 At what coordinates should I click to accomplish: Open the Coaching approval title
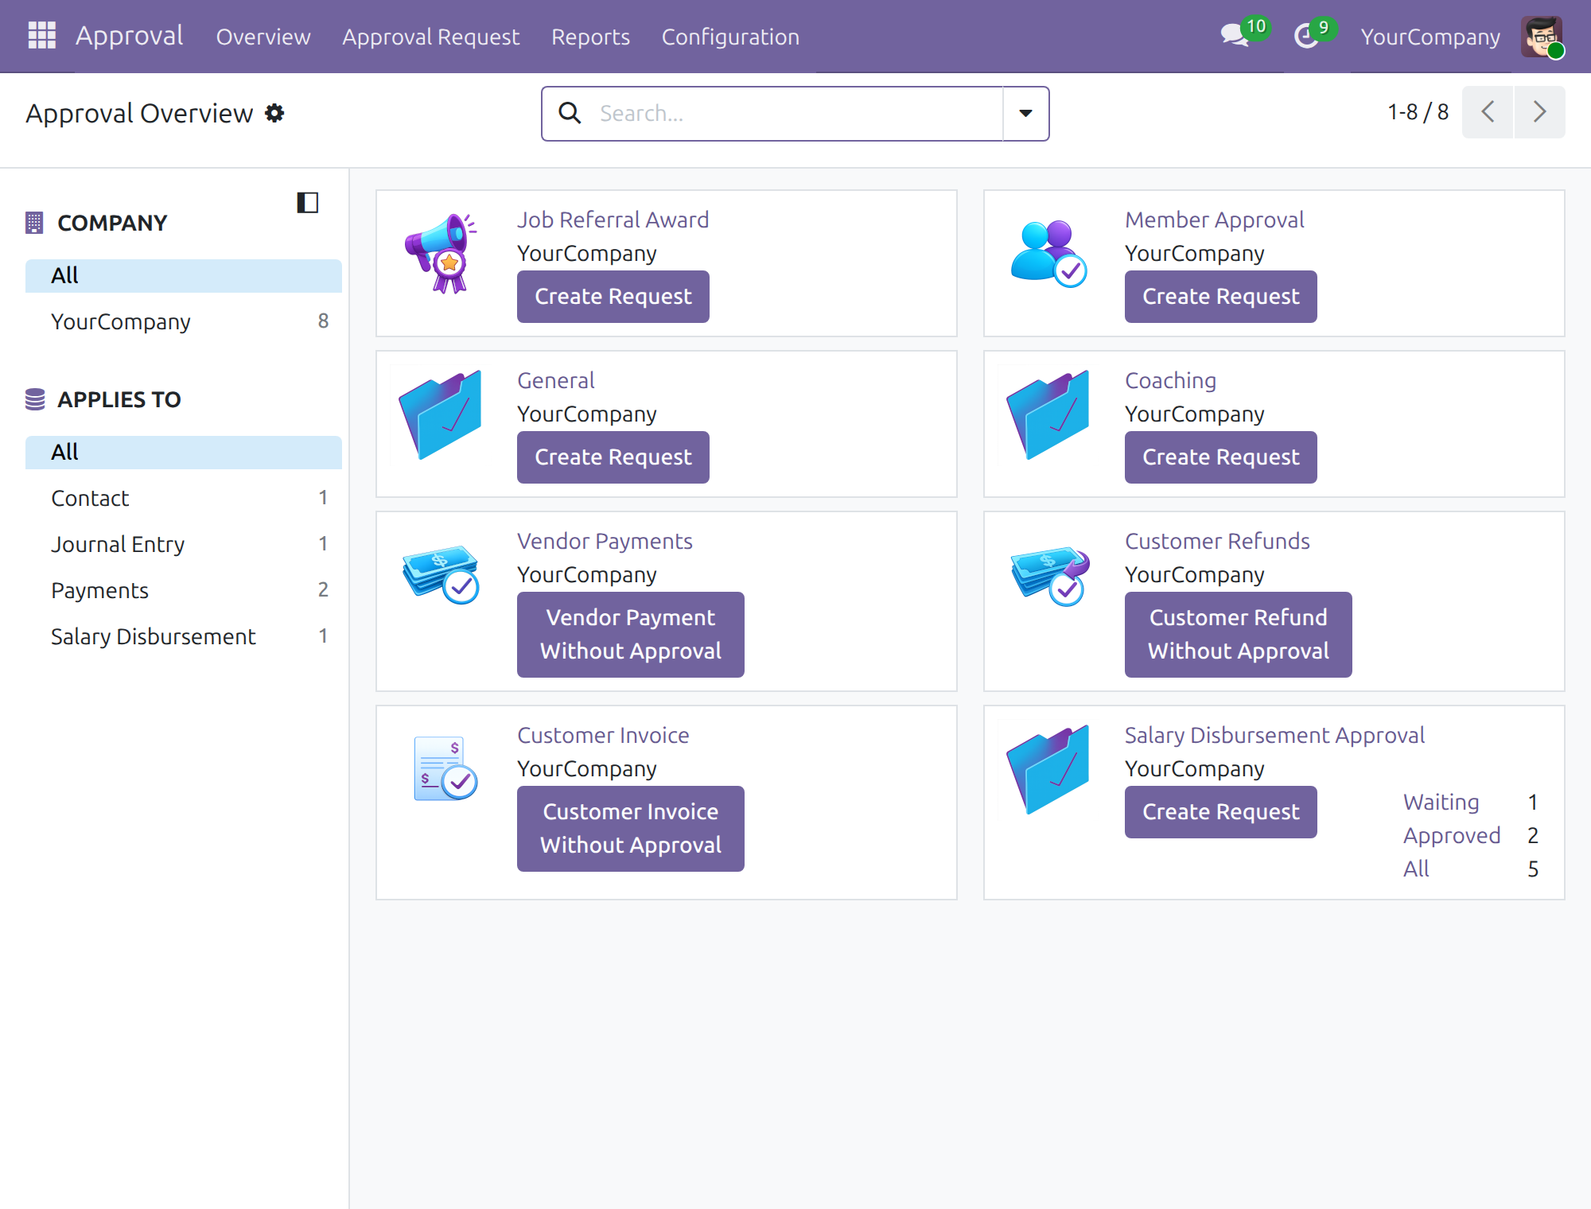(x=1170, y=380)
